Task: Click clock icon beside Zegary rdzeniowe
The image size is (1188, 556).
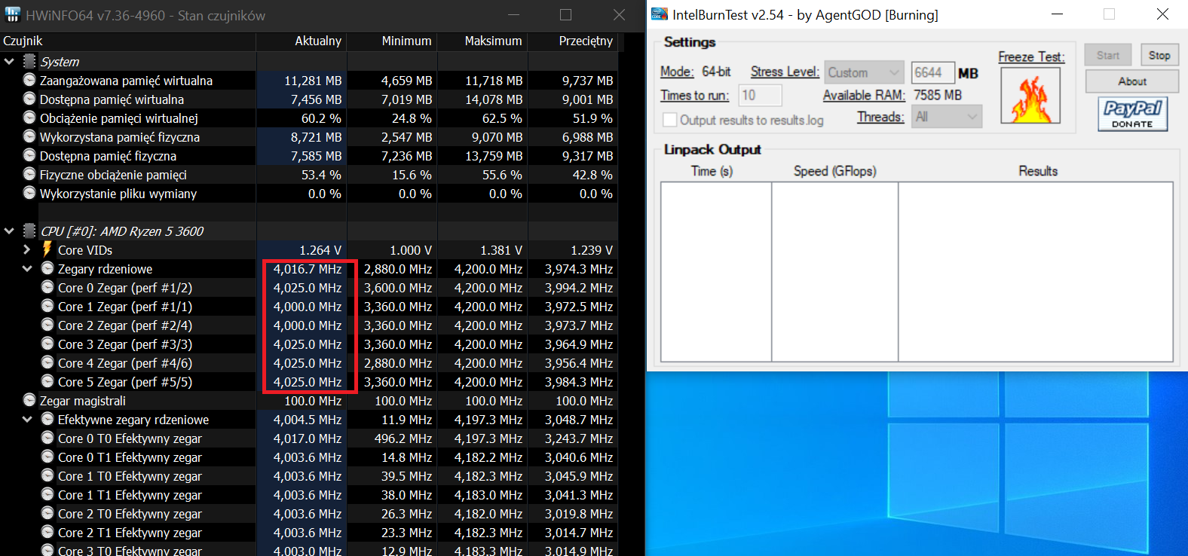Action: (x=47, y=268)
